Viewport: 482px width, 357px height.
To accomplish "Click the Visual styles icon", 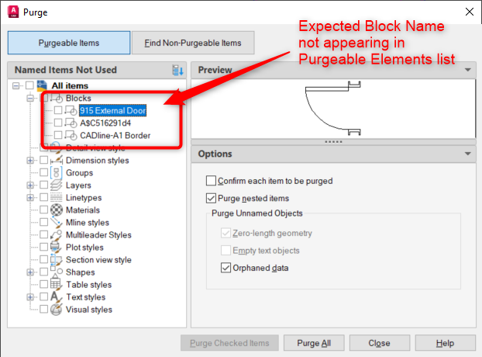I will [x=56, y=310].
